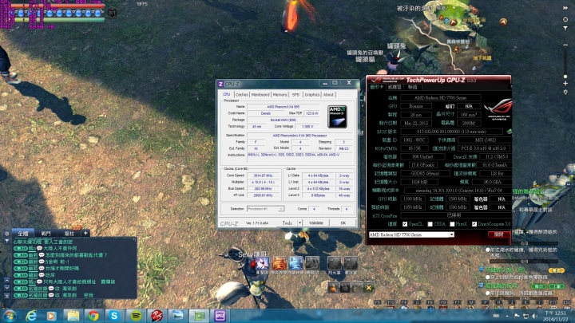575x323 pixels.
Task: Click the AMD Phenom II logo in CPU-Z
Action: [x=337, y=116]
